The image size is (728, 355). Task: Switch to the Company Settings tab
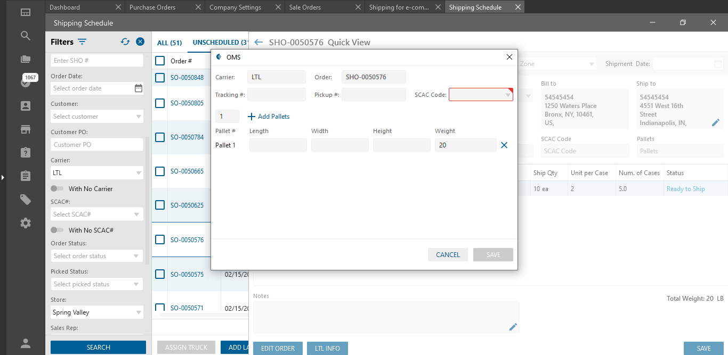[x=236, y=7]
